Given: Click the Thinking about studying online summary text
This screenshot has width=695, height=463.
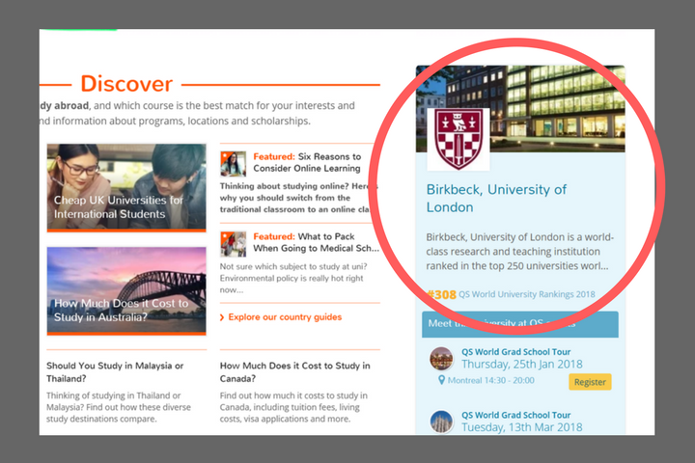Looking at the screenshot, I should pyautogui.click(x=298, y=198).
